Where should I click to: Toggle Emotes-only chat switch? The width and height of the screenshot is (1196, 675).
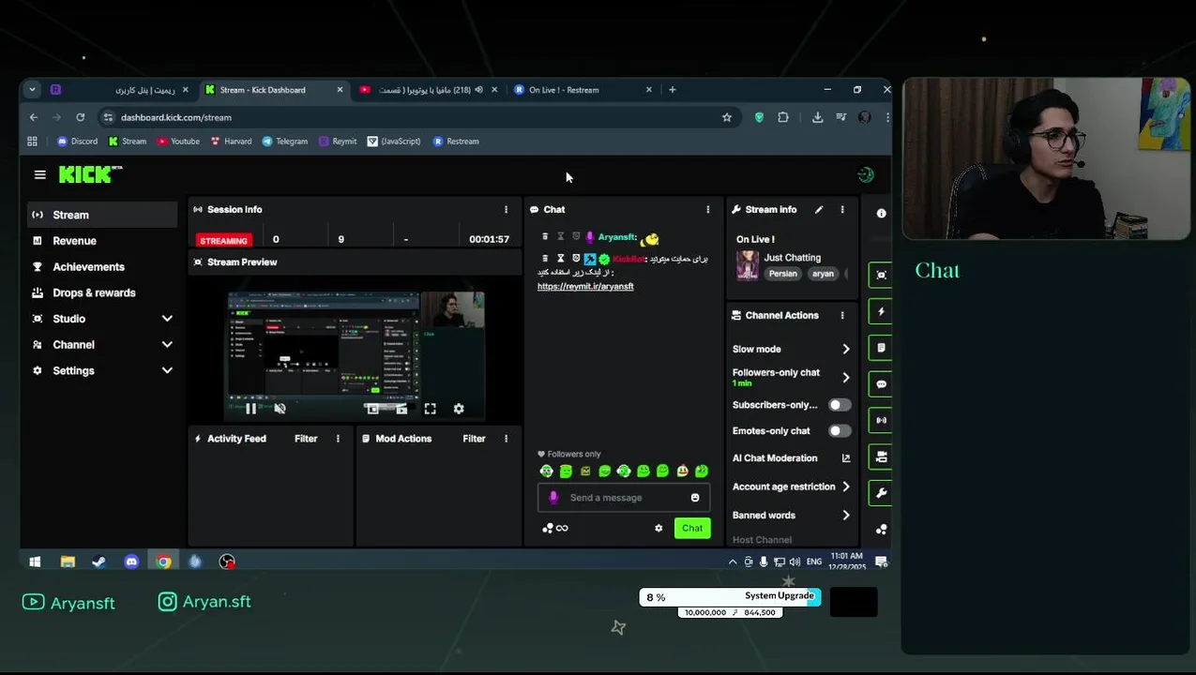tap(840, 431)
